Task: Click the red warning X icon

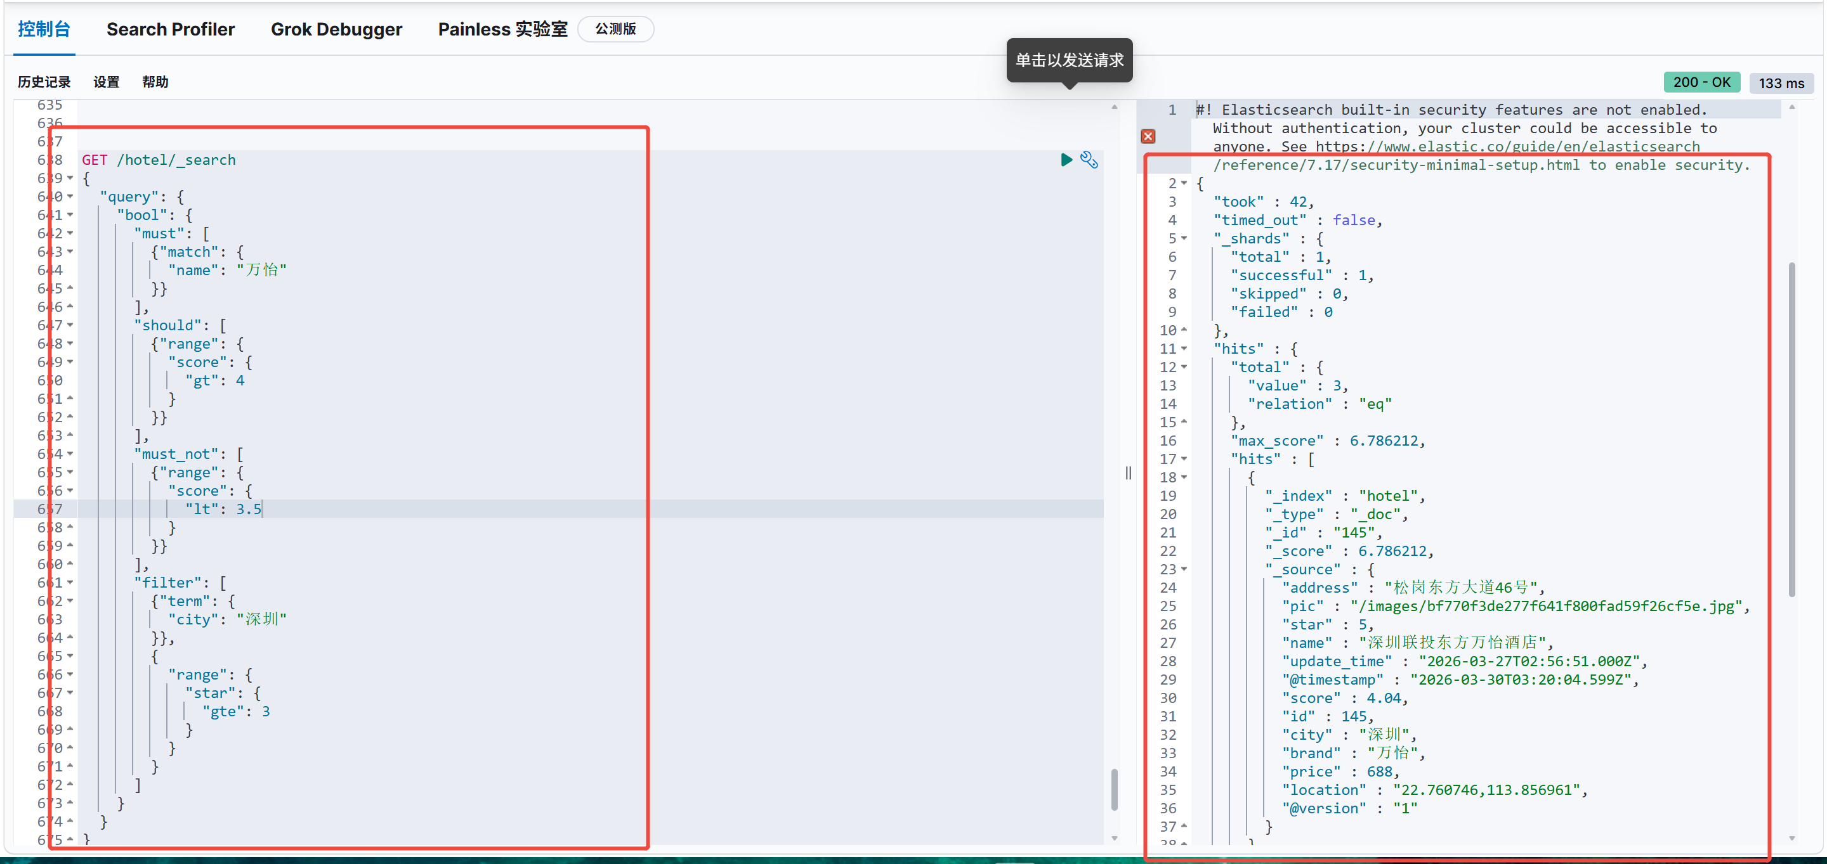Action: coord(1148,136)
